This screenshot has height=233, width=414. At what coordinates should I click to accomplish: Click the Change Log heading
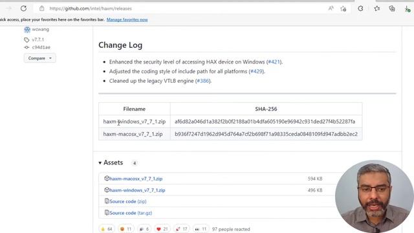[x=120, y=45]
